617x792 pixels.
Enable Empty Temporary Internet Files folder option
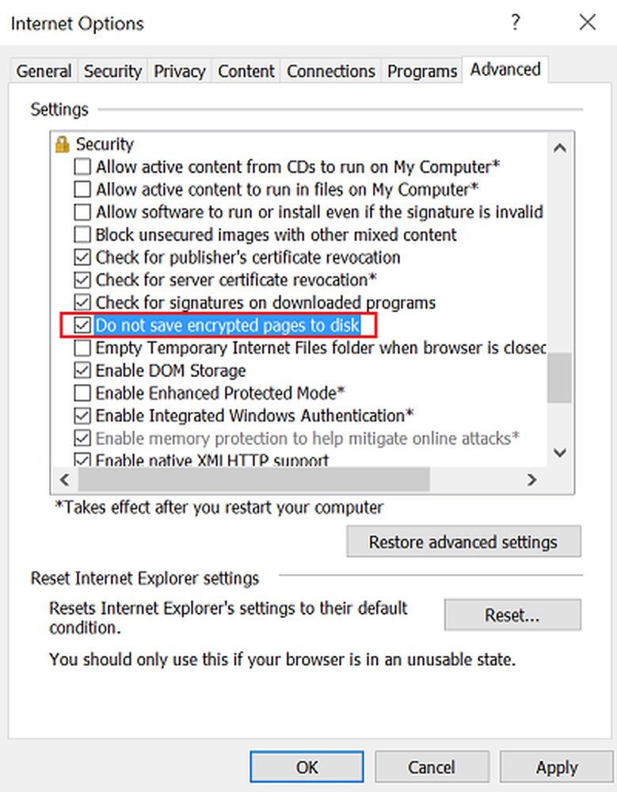(x=82, y=348)
